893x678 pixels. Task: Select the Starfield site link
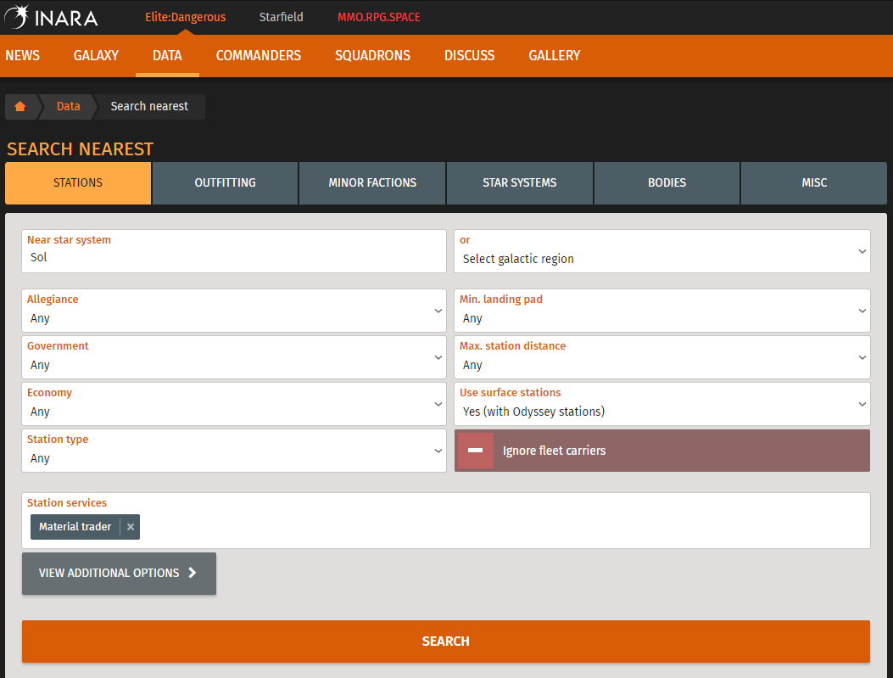coord(282,17)
